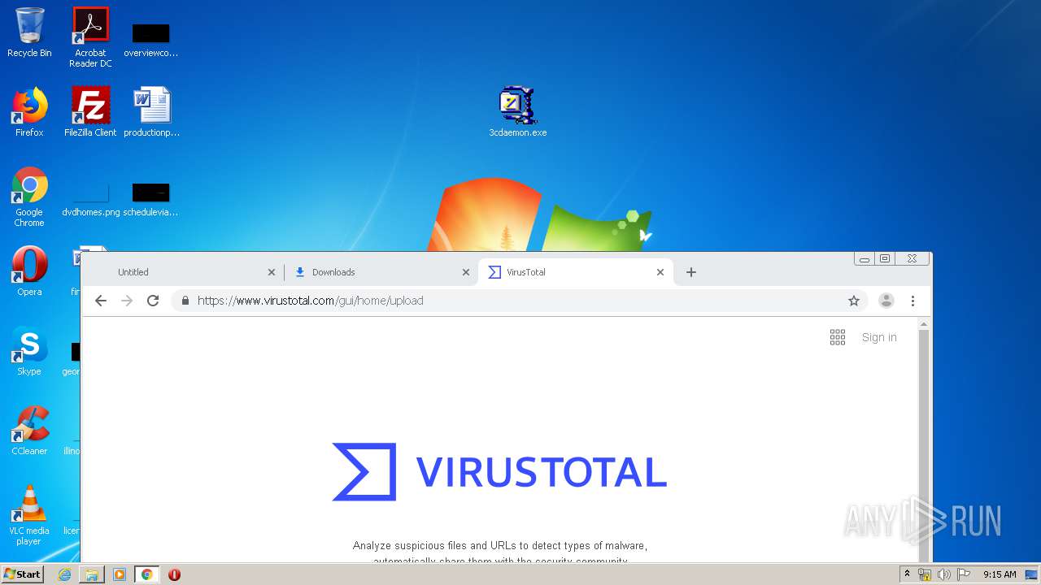Open Action Center flag icon
The image size is (1041, 585).
pyautogui.click(x=964, y=574)
